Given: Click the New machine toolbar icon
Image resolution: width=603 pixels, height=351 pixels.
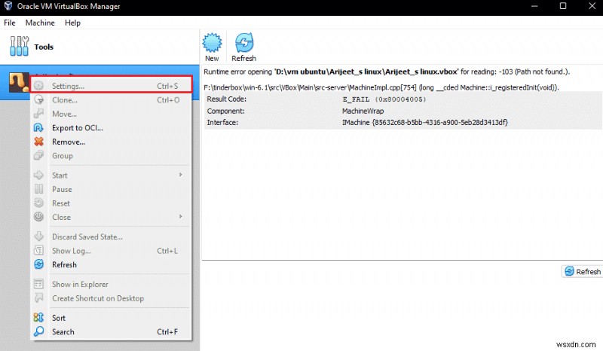Looking at the screenshot, I should pos(212,43).
